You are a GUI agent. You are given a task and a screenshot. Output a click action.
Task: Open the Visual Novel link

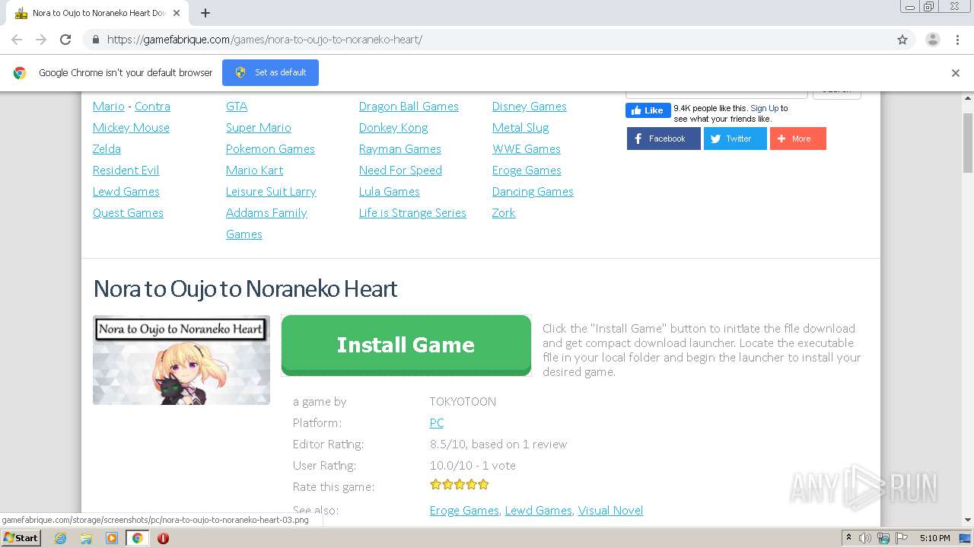coord(610,511)
